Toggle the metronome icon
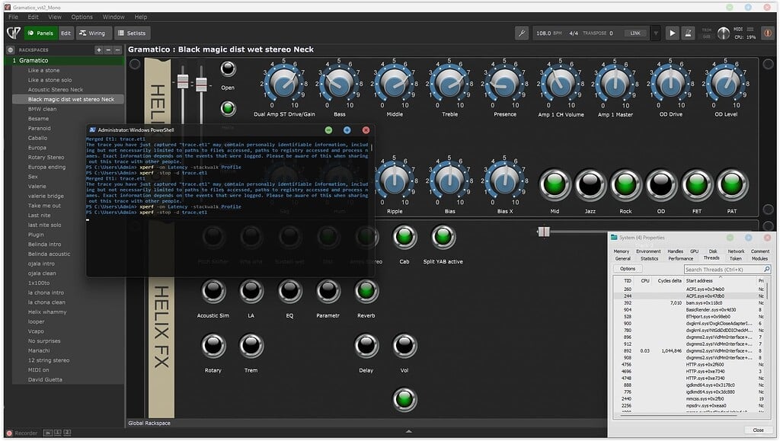 click(689, 34)
